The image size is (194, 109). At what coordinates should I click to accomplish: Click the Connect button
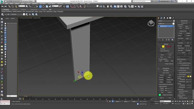tap(169, 82)
